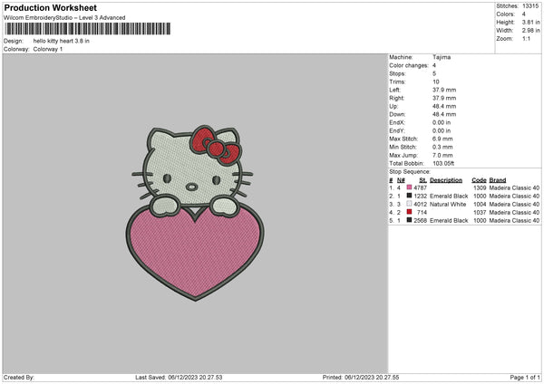The image size is (544, 384).
Task: Click the Min Stitch value 0.3 mm
Action: pyautogui.click(x=442, y=148)
